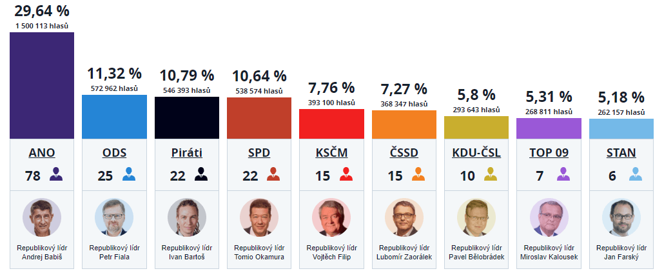The image size is (664, 280).
Task: Click the black seat icon under Piráti
Action: coord(201,174)
